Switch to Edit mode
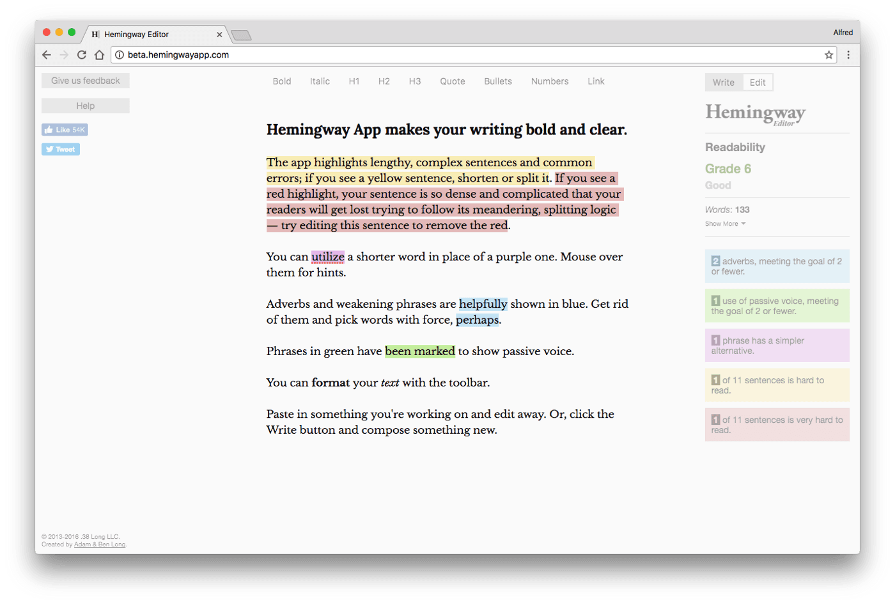 [758, 83]
